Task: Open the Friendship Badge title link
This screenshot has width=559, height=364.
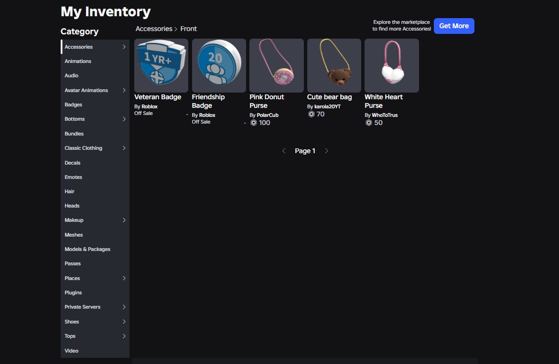Action: point(208,101)
